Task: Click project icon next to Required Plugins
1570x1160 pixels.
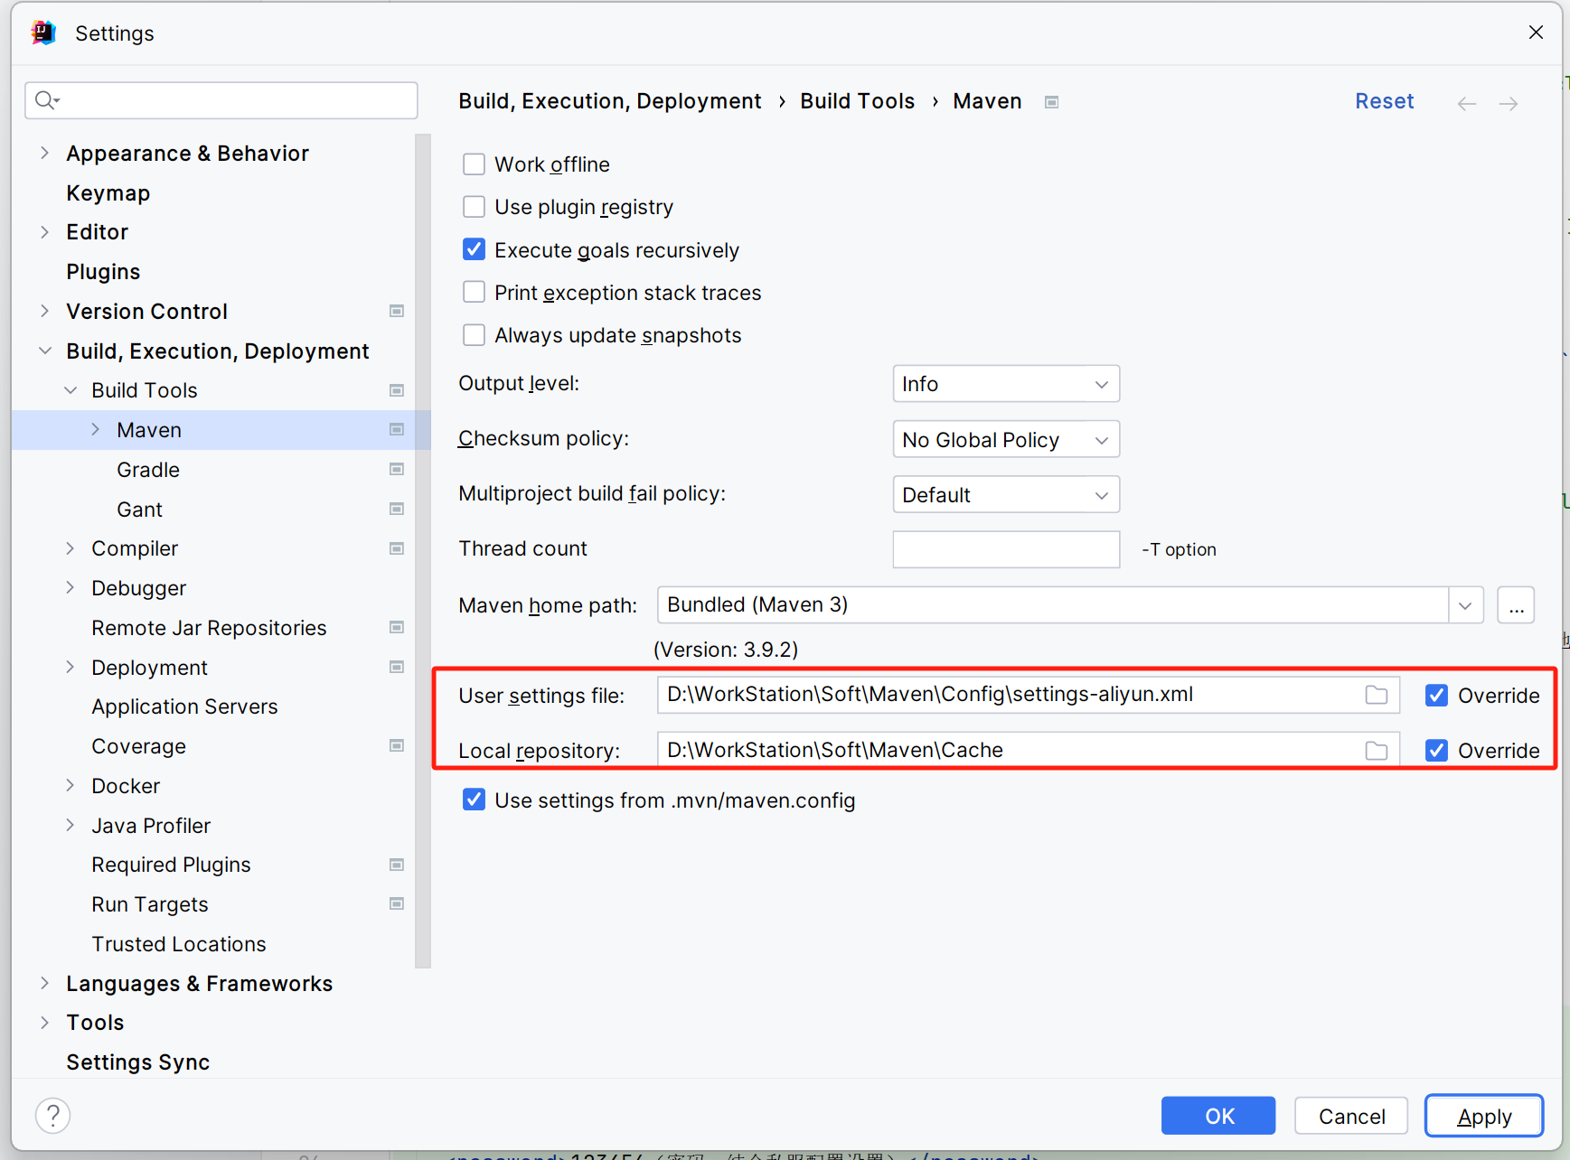Action: pos(396,865)
